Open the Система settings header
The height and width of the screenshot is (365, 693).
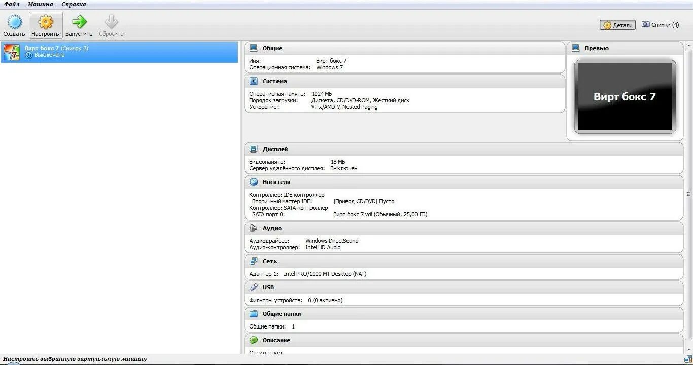point(405,81)
